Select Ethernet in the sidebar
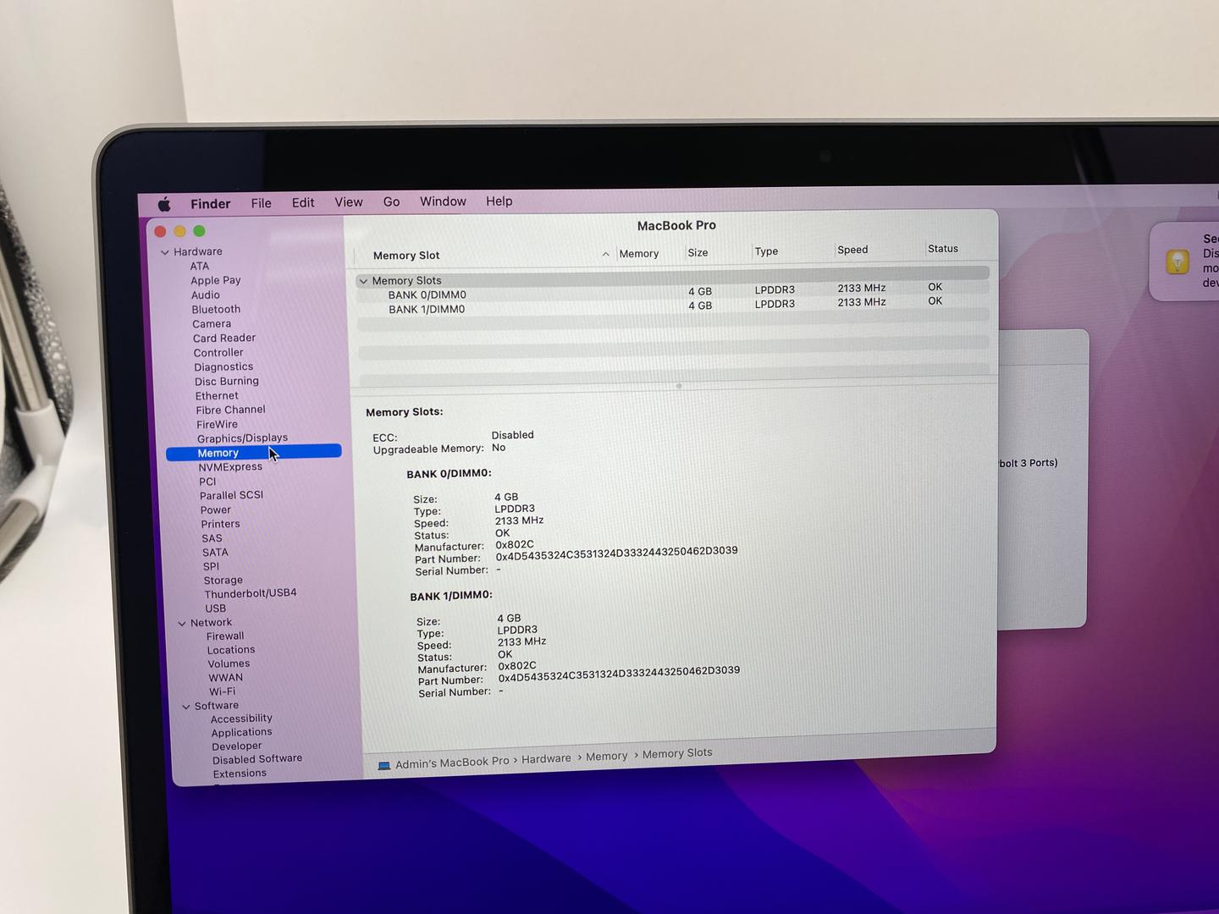 [217, 395]
